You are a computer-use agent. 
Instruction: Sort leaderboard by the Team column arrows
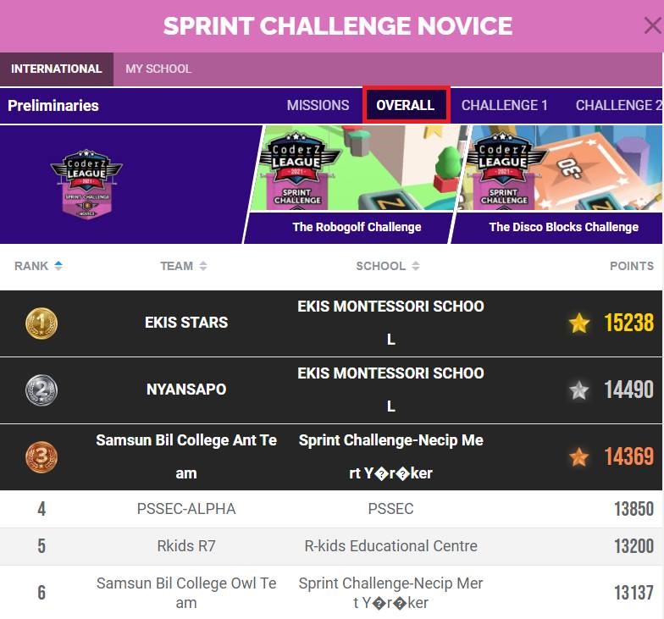[x=203, y=266]
